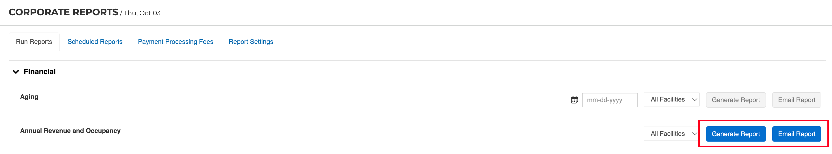Open the Aging date calendar picker icon
Viewport: 832px width, 154px height.
pos(574,100)
